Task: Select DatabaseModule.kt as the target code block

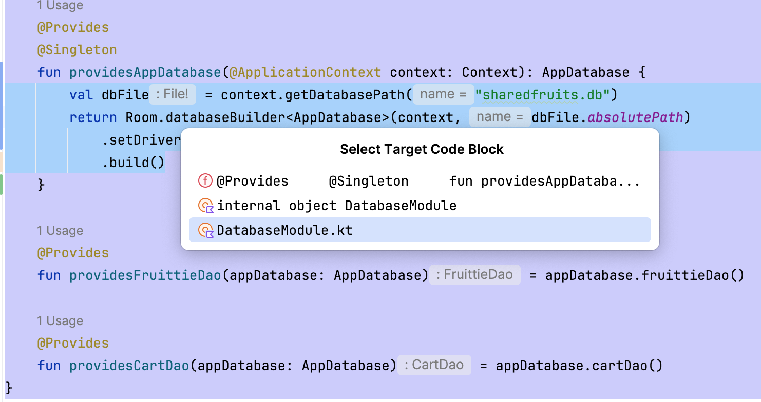Action: pyautogui.click(x=284, y=231)
